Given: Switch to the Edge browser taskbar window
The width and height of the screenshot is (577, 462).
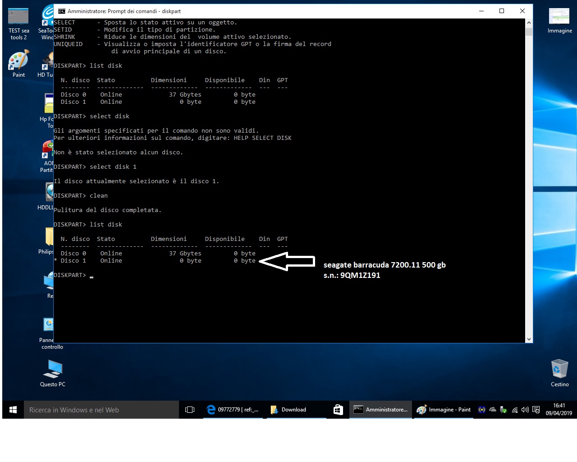Looking at the screenshot, I should (x=233, y=410).
